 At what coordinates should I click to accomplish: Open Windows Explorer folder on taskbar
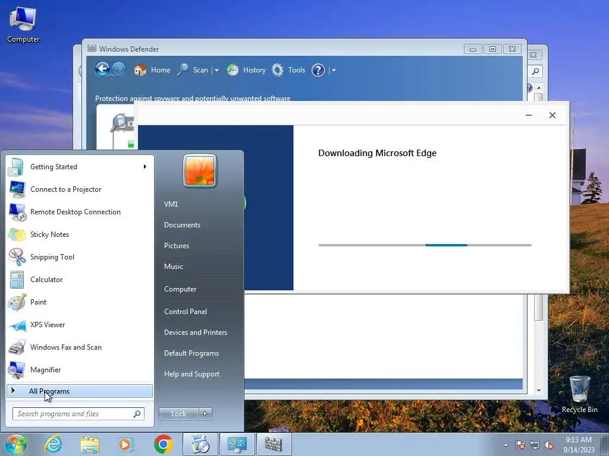point(90,444)
